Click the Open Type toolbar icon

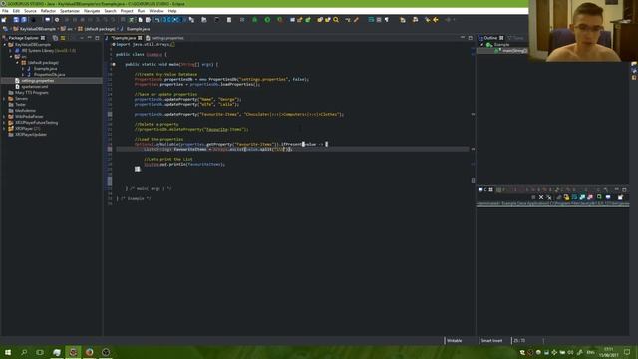tap(320, 20)
